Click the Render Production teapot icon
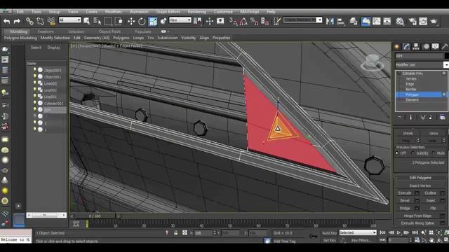This screenshot has width=449, height=252. [434, 21]
